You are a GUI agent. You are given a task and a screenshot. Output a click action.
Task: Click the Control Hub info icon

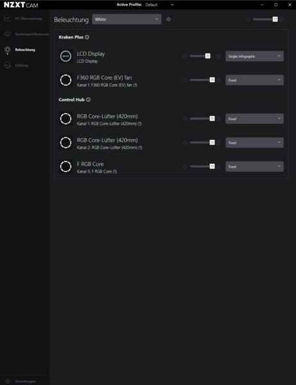click(88, 99)
